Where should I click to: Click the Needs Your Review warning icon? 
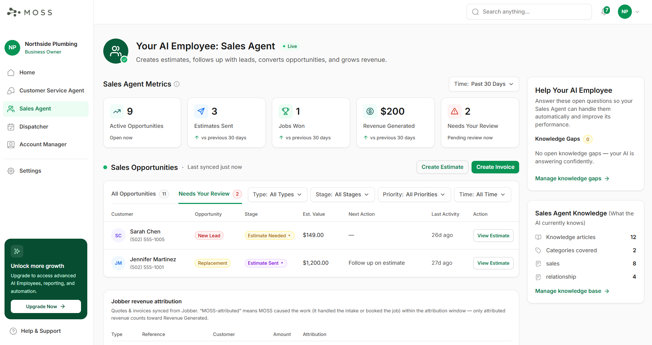[454, 111]
